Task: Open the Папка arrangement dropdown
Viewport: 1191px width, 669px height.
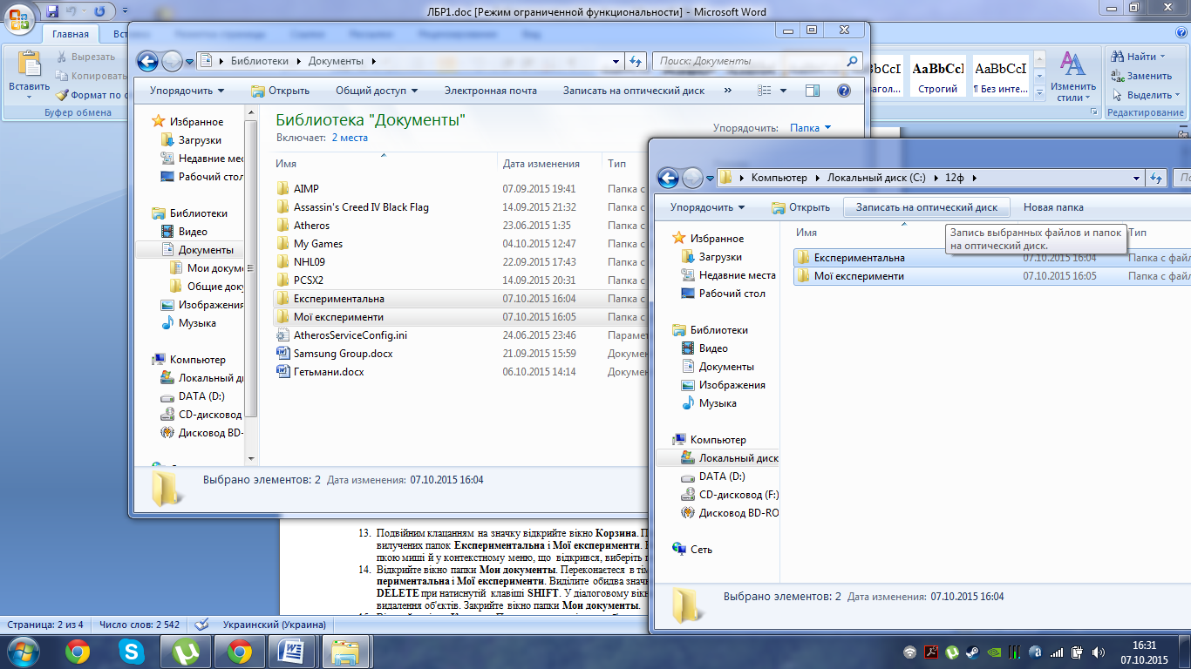Action: (x=810, y=128)
